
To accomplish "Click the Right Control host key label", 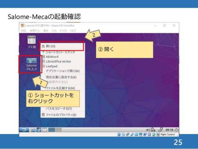I will pyautogui.click(x=168, y=134).
